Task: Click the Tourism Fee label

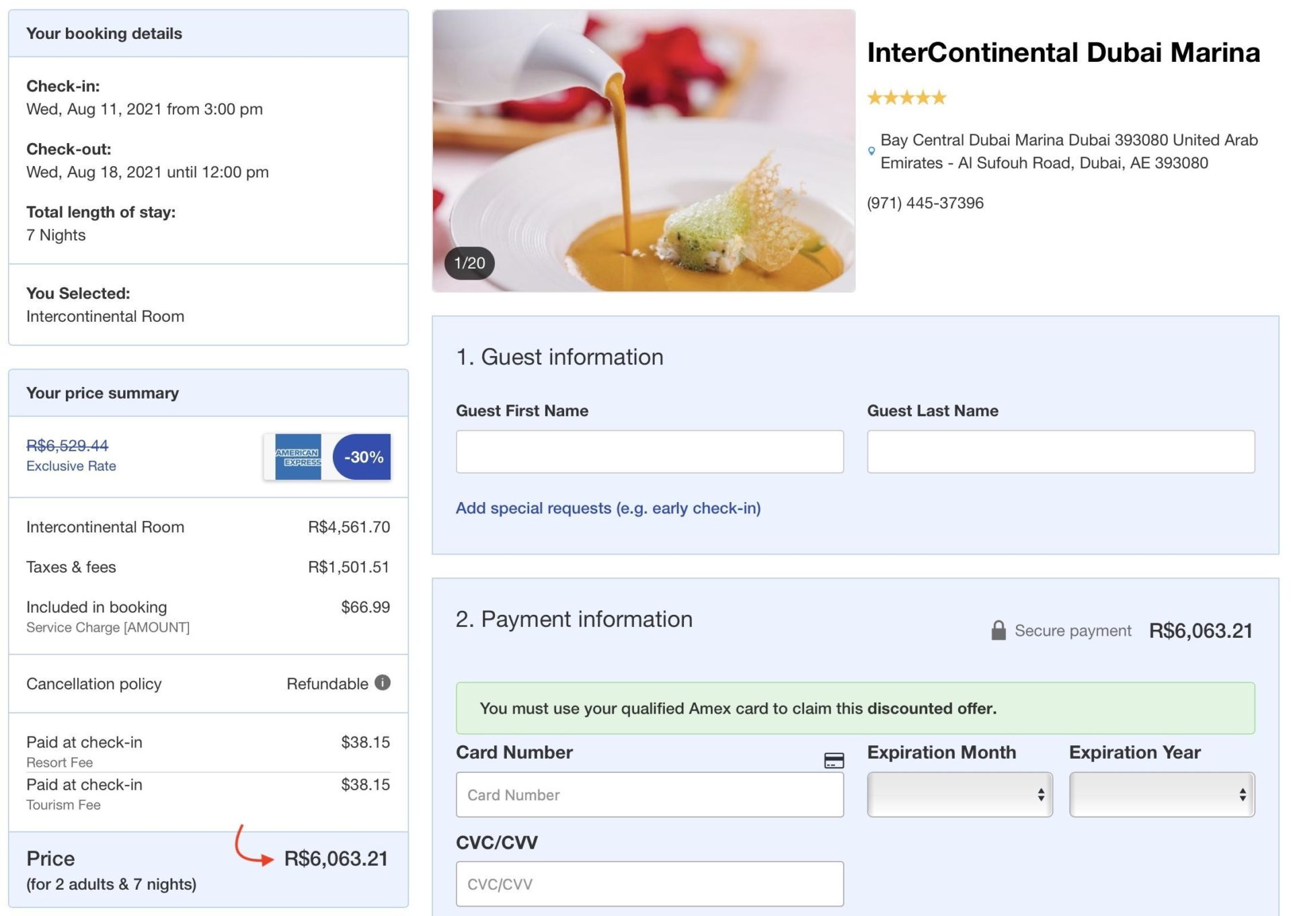Action: 63,804
